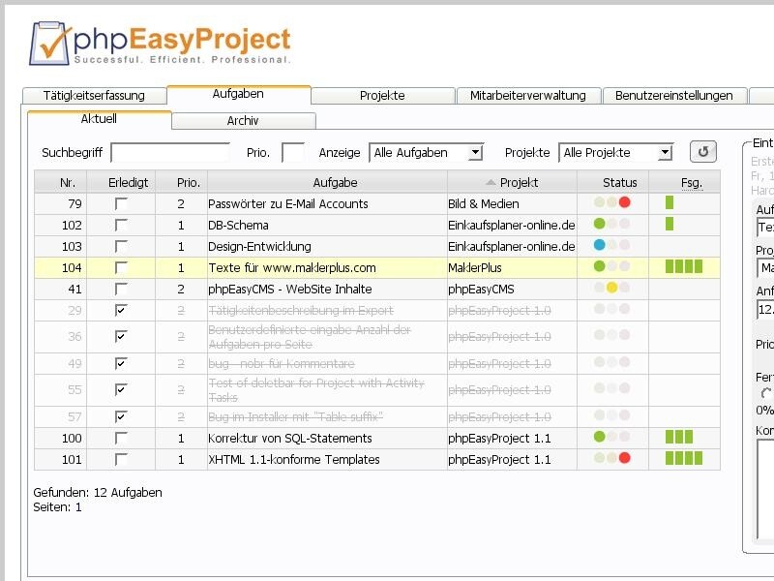This screenshot has height=581, width=774.
Task: Sort by Status column header
Action: [x=613, y=182]
